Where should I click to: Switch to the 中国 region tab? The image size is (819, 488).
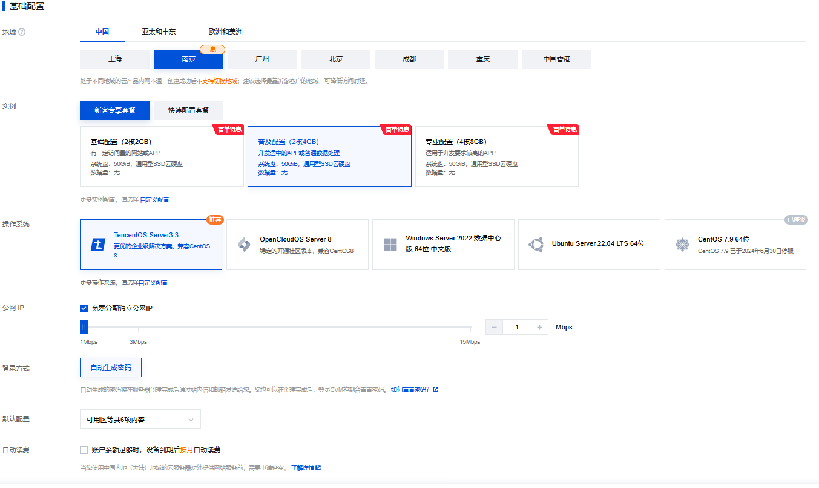tap(102, 31)
